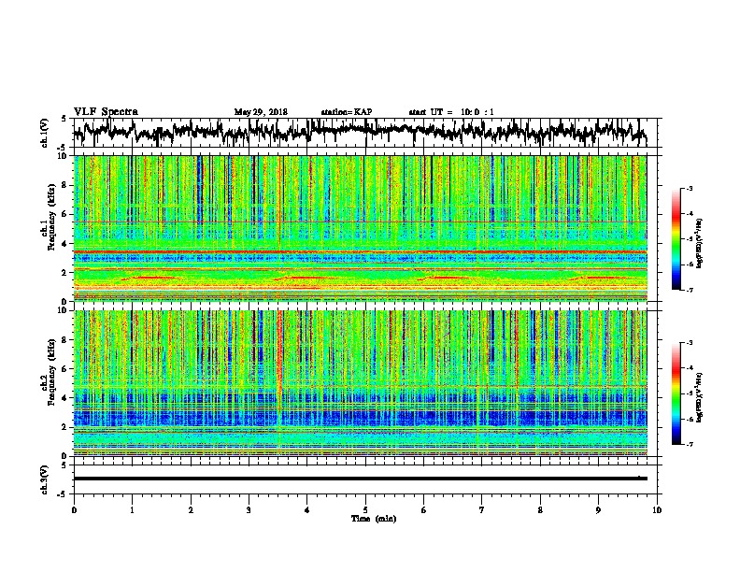Click the 'May 29, 2018' date label
Image resolution: width=740 pixels, height=572 pixels.
(x=261, y=112)
